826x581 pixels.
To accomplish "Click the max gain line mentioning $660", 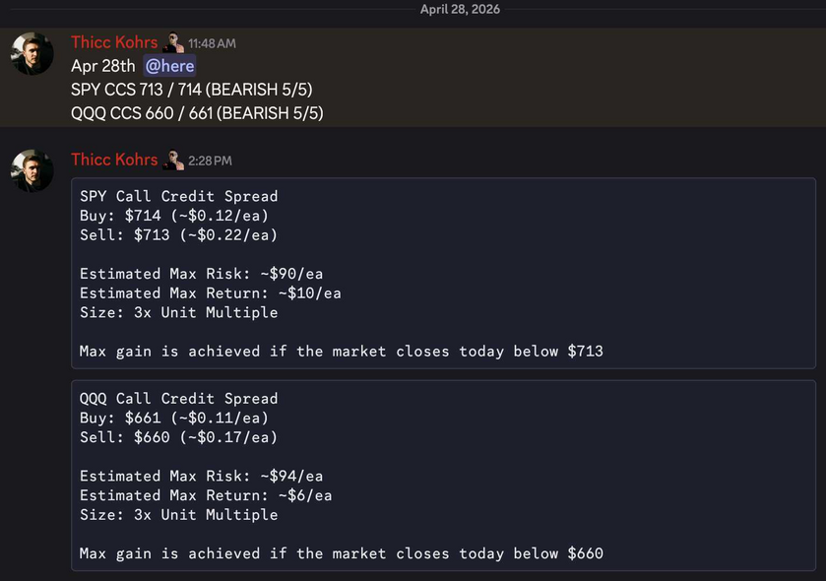I will coord(341,553).
